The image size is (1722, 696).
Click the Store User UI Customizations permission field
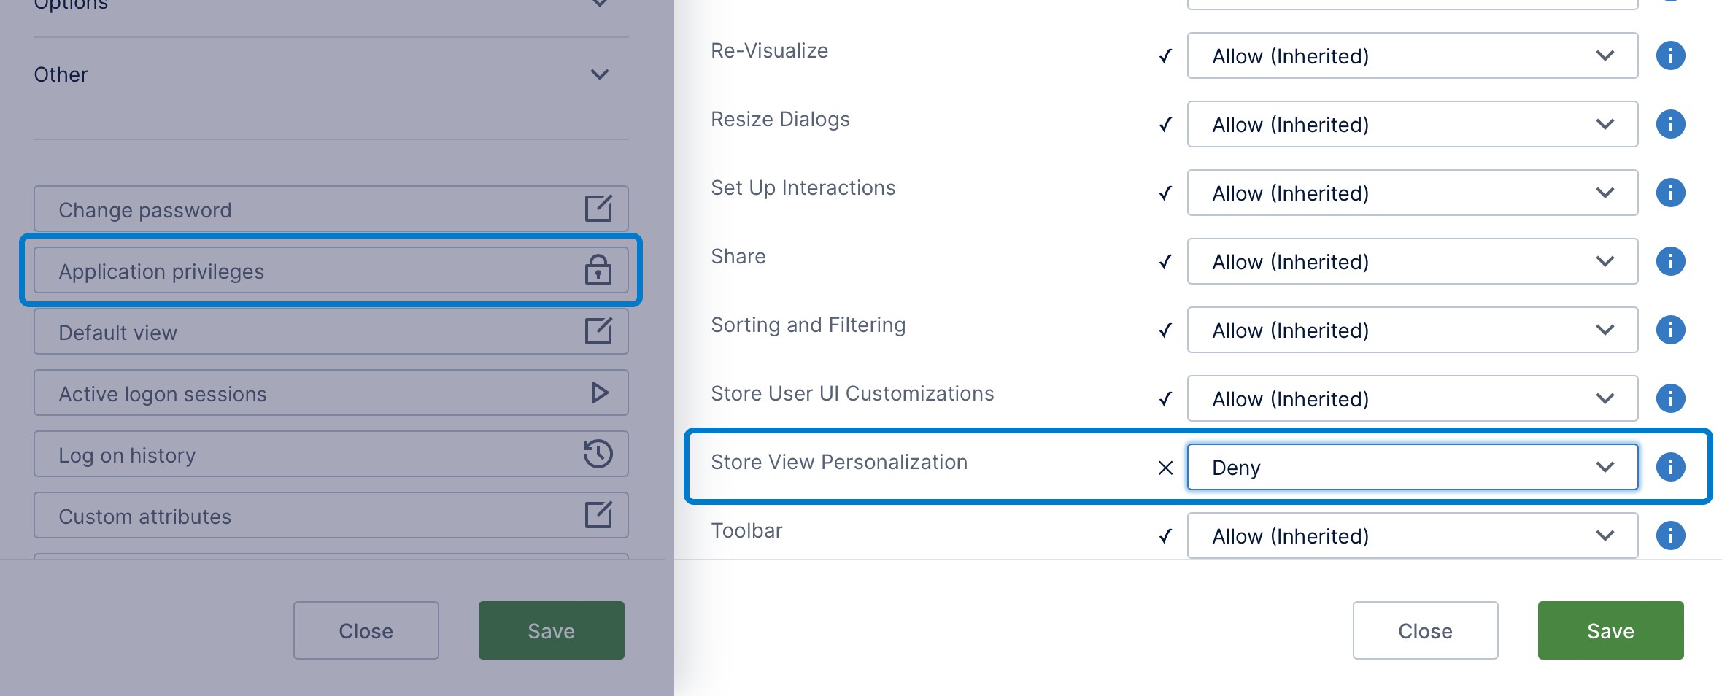(x=1412, y=398)
